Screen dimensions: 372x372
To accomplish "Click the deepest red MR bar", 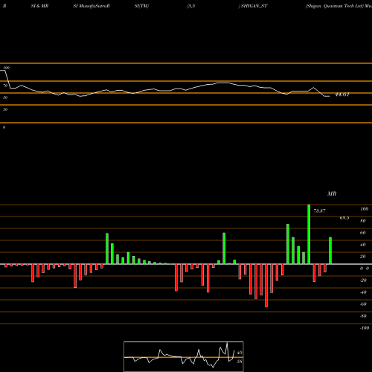I will coord(266,286).
